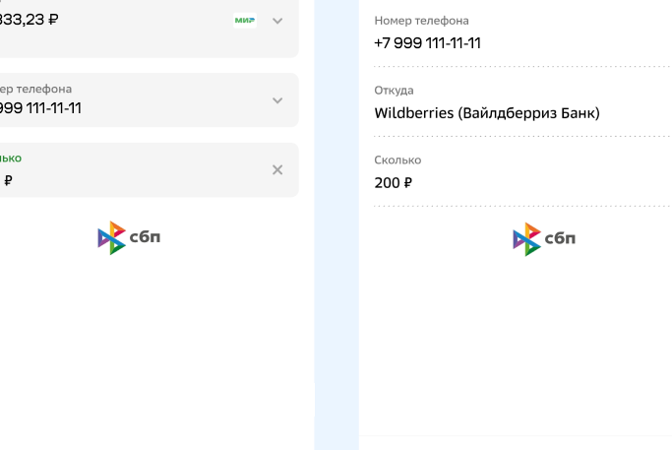Clear the amount field with X icon
The image size is (672, 450).
pyautogui.click(x=277, y=170)
